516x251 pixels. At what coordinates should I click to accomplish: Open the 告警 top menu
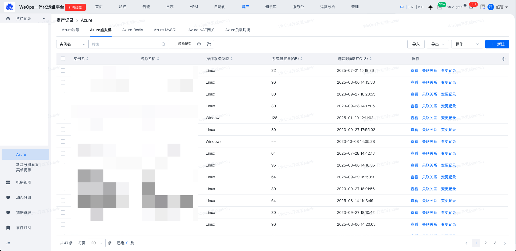146,7
